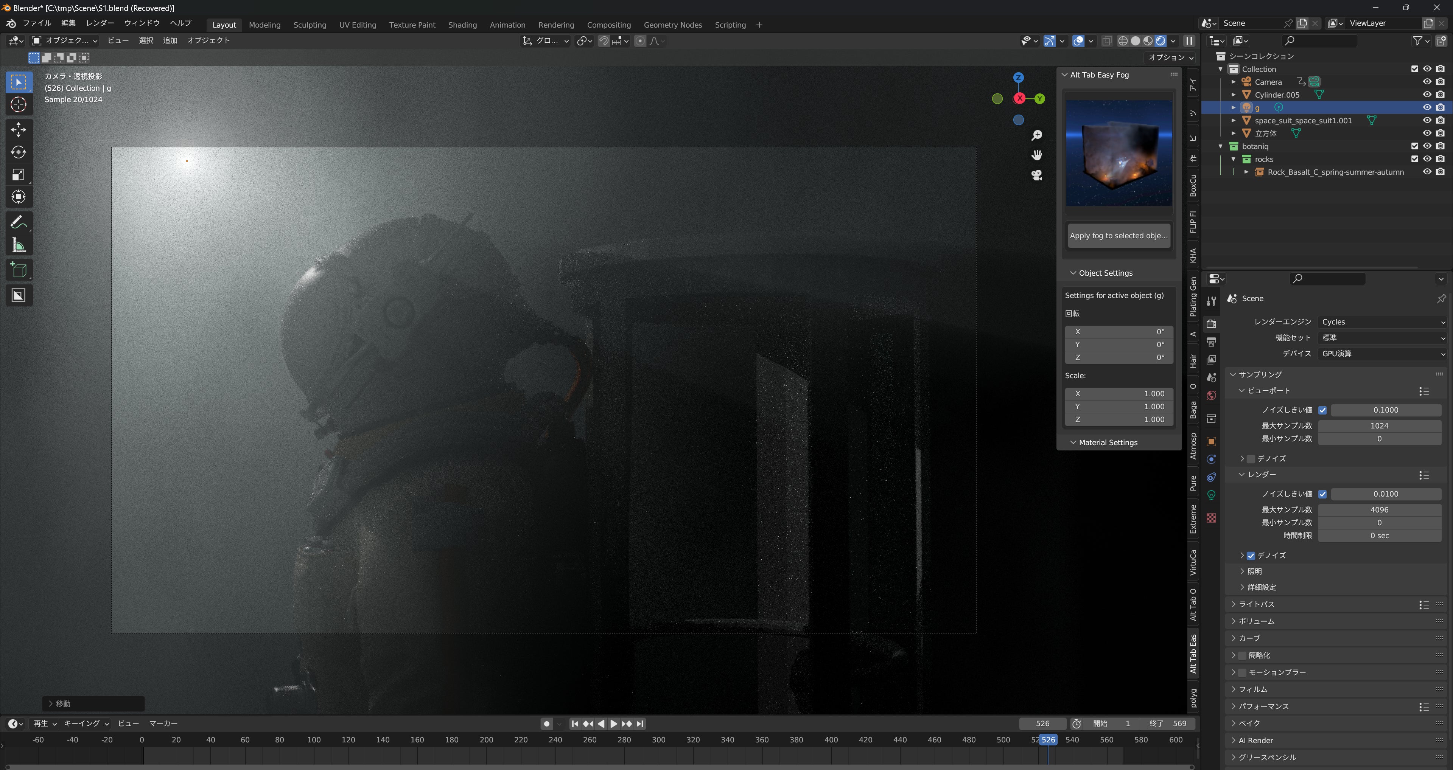Click the render 最大サンプル数 4096 field
The height and width of the screenshot is (770, 1453).
[1379, 509]
